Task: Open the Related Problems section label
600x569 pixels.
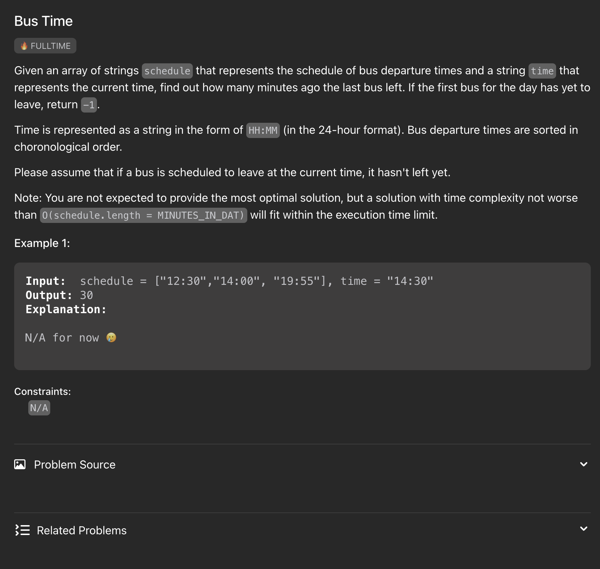Action: click(82, 530)
